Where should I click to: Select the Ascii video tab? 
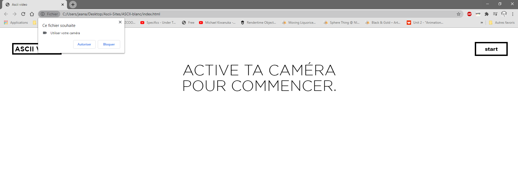32,5
